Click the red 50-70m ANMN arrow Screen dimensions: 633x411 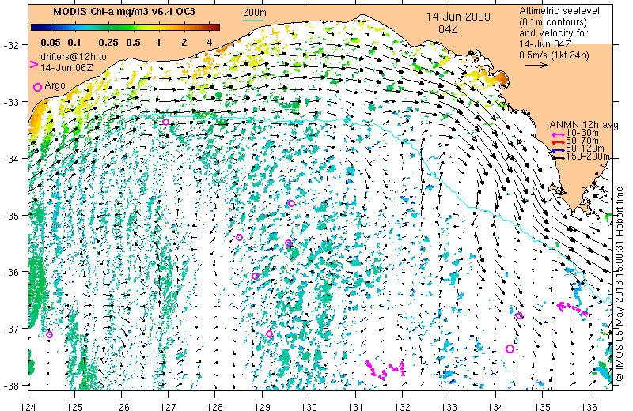[559, 142]
